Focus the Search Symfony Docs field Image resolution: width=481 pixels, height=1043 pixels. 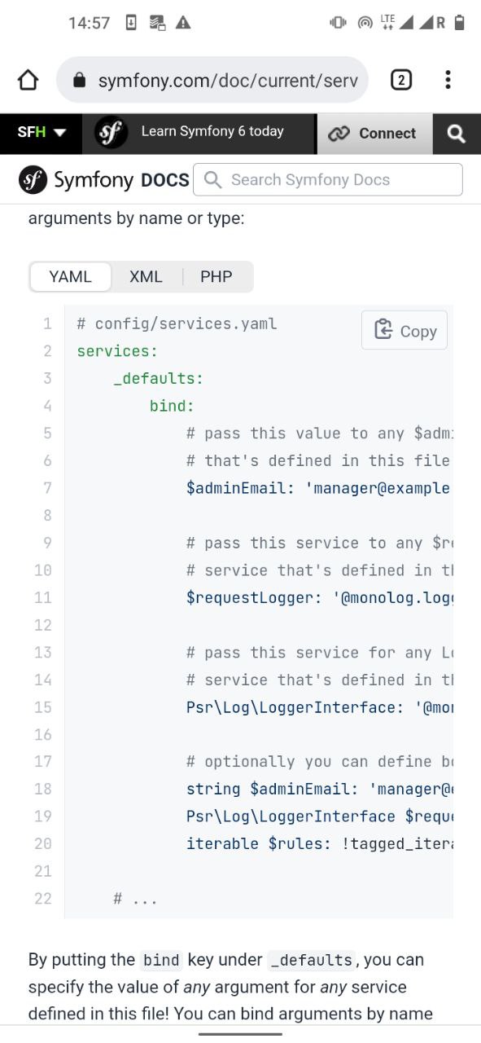(x=328, y=180)
